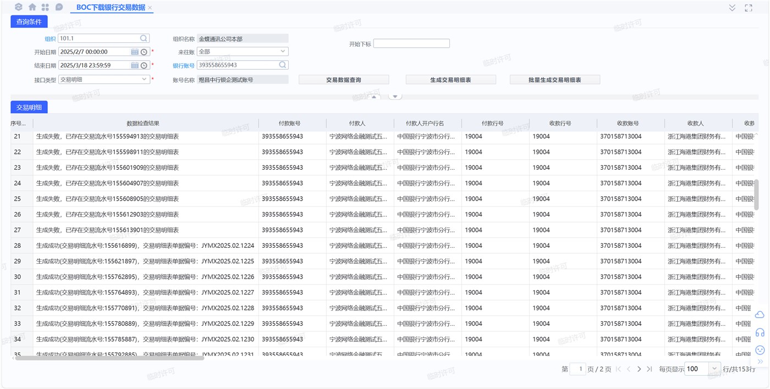Open calendar picker for 开始日期
This screenshot has height=389, width=770.
[135, 52]
